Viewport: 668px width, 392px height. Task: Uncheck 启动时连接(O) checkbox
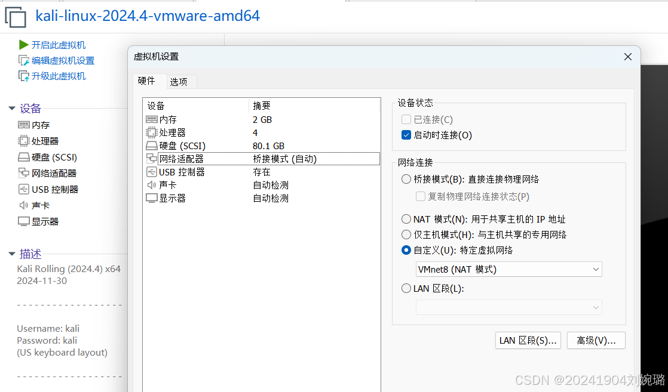click(x=406, y=135)
